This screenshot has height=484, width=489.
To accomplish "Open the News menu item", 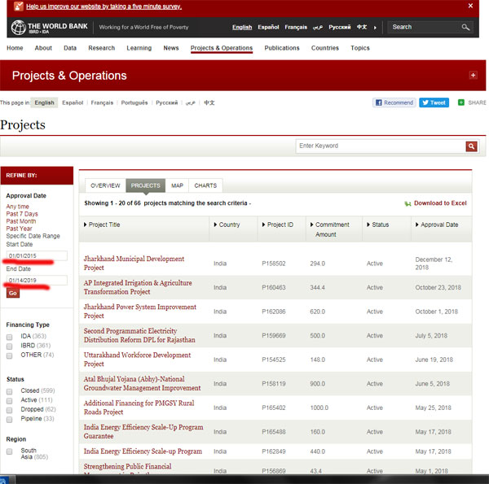I will pos(171,48).
